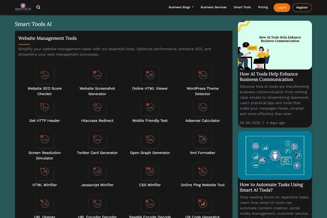
Task: Click the QR Code Generator icon
Action: [x=202, y=204]
